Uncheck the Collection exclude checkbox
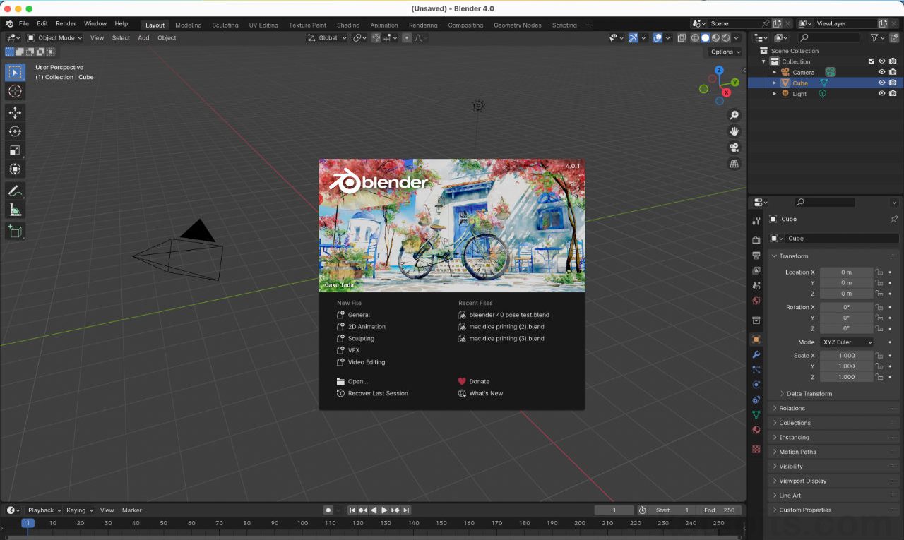 871,61
